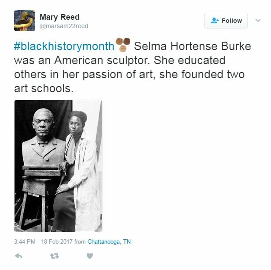Click the reply arrow icon

pos(18,256)
